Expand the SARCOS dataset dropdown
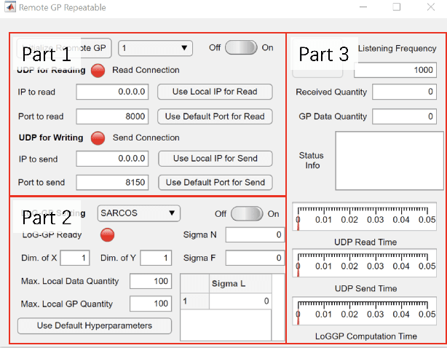 (x=138, y=213)
